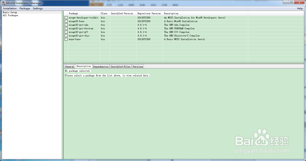Sort by Installed Version column header
The image size is (306, 161).
123,13
